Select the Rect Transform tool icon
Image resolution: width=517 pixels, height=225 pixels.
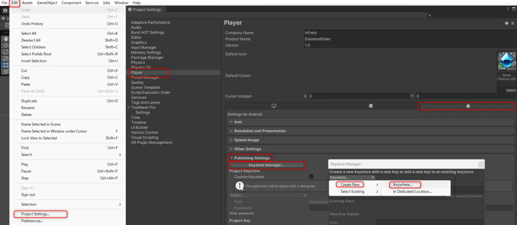pos(6,65)
